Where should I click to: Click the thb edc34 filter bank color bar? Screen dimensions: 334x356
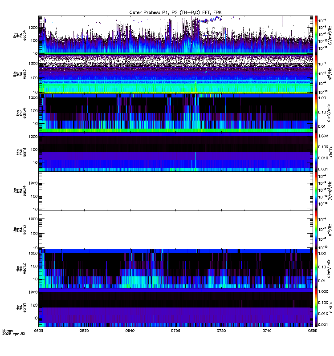[316, 113]
